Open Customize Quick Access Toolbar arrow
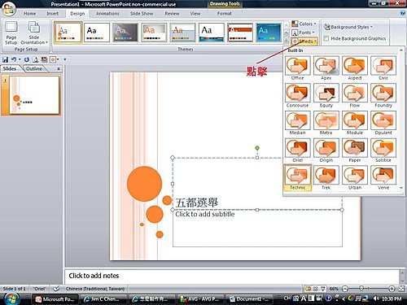Screen dimensions: 407x305 [65, 59]
